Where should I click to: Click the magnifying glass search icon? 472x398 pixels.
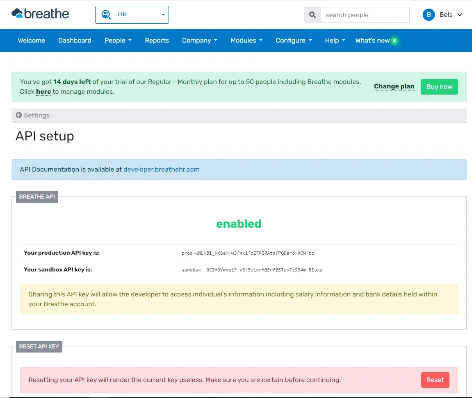[x=312, y=15]
